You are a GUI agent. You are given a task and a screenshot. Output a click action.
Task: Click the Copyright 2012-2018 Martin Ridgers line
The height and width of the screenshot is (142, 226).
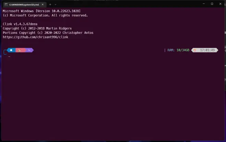tap(37, 28)
